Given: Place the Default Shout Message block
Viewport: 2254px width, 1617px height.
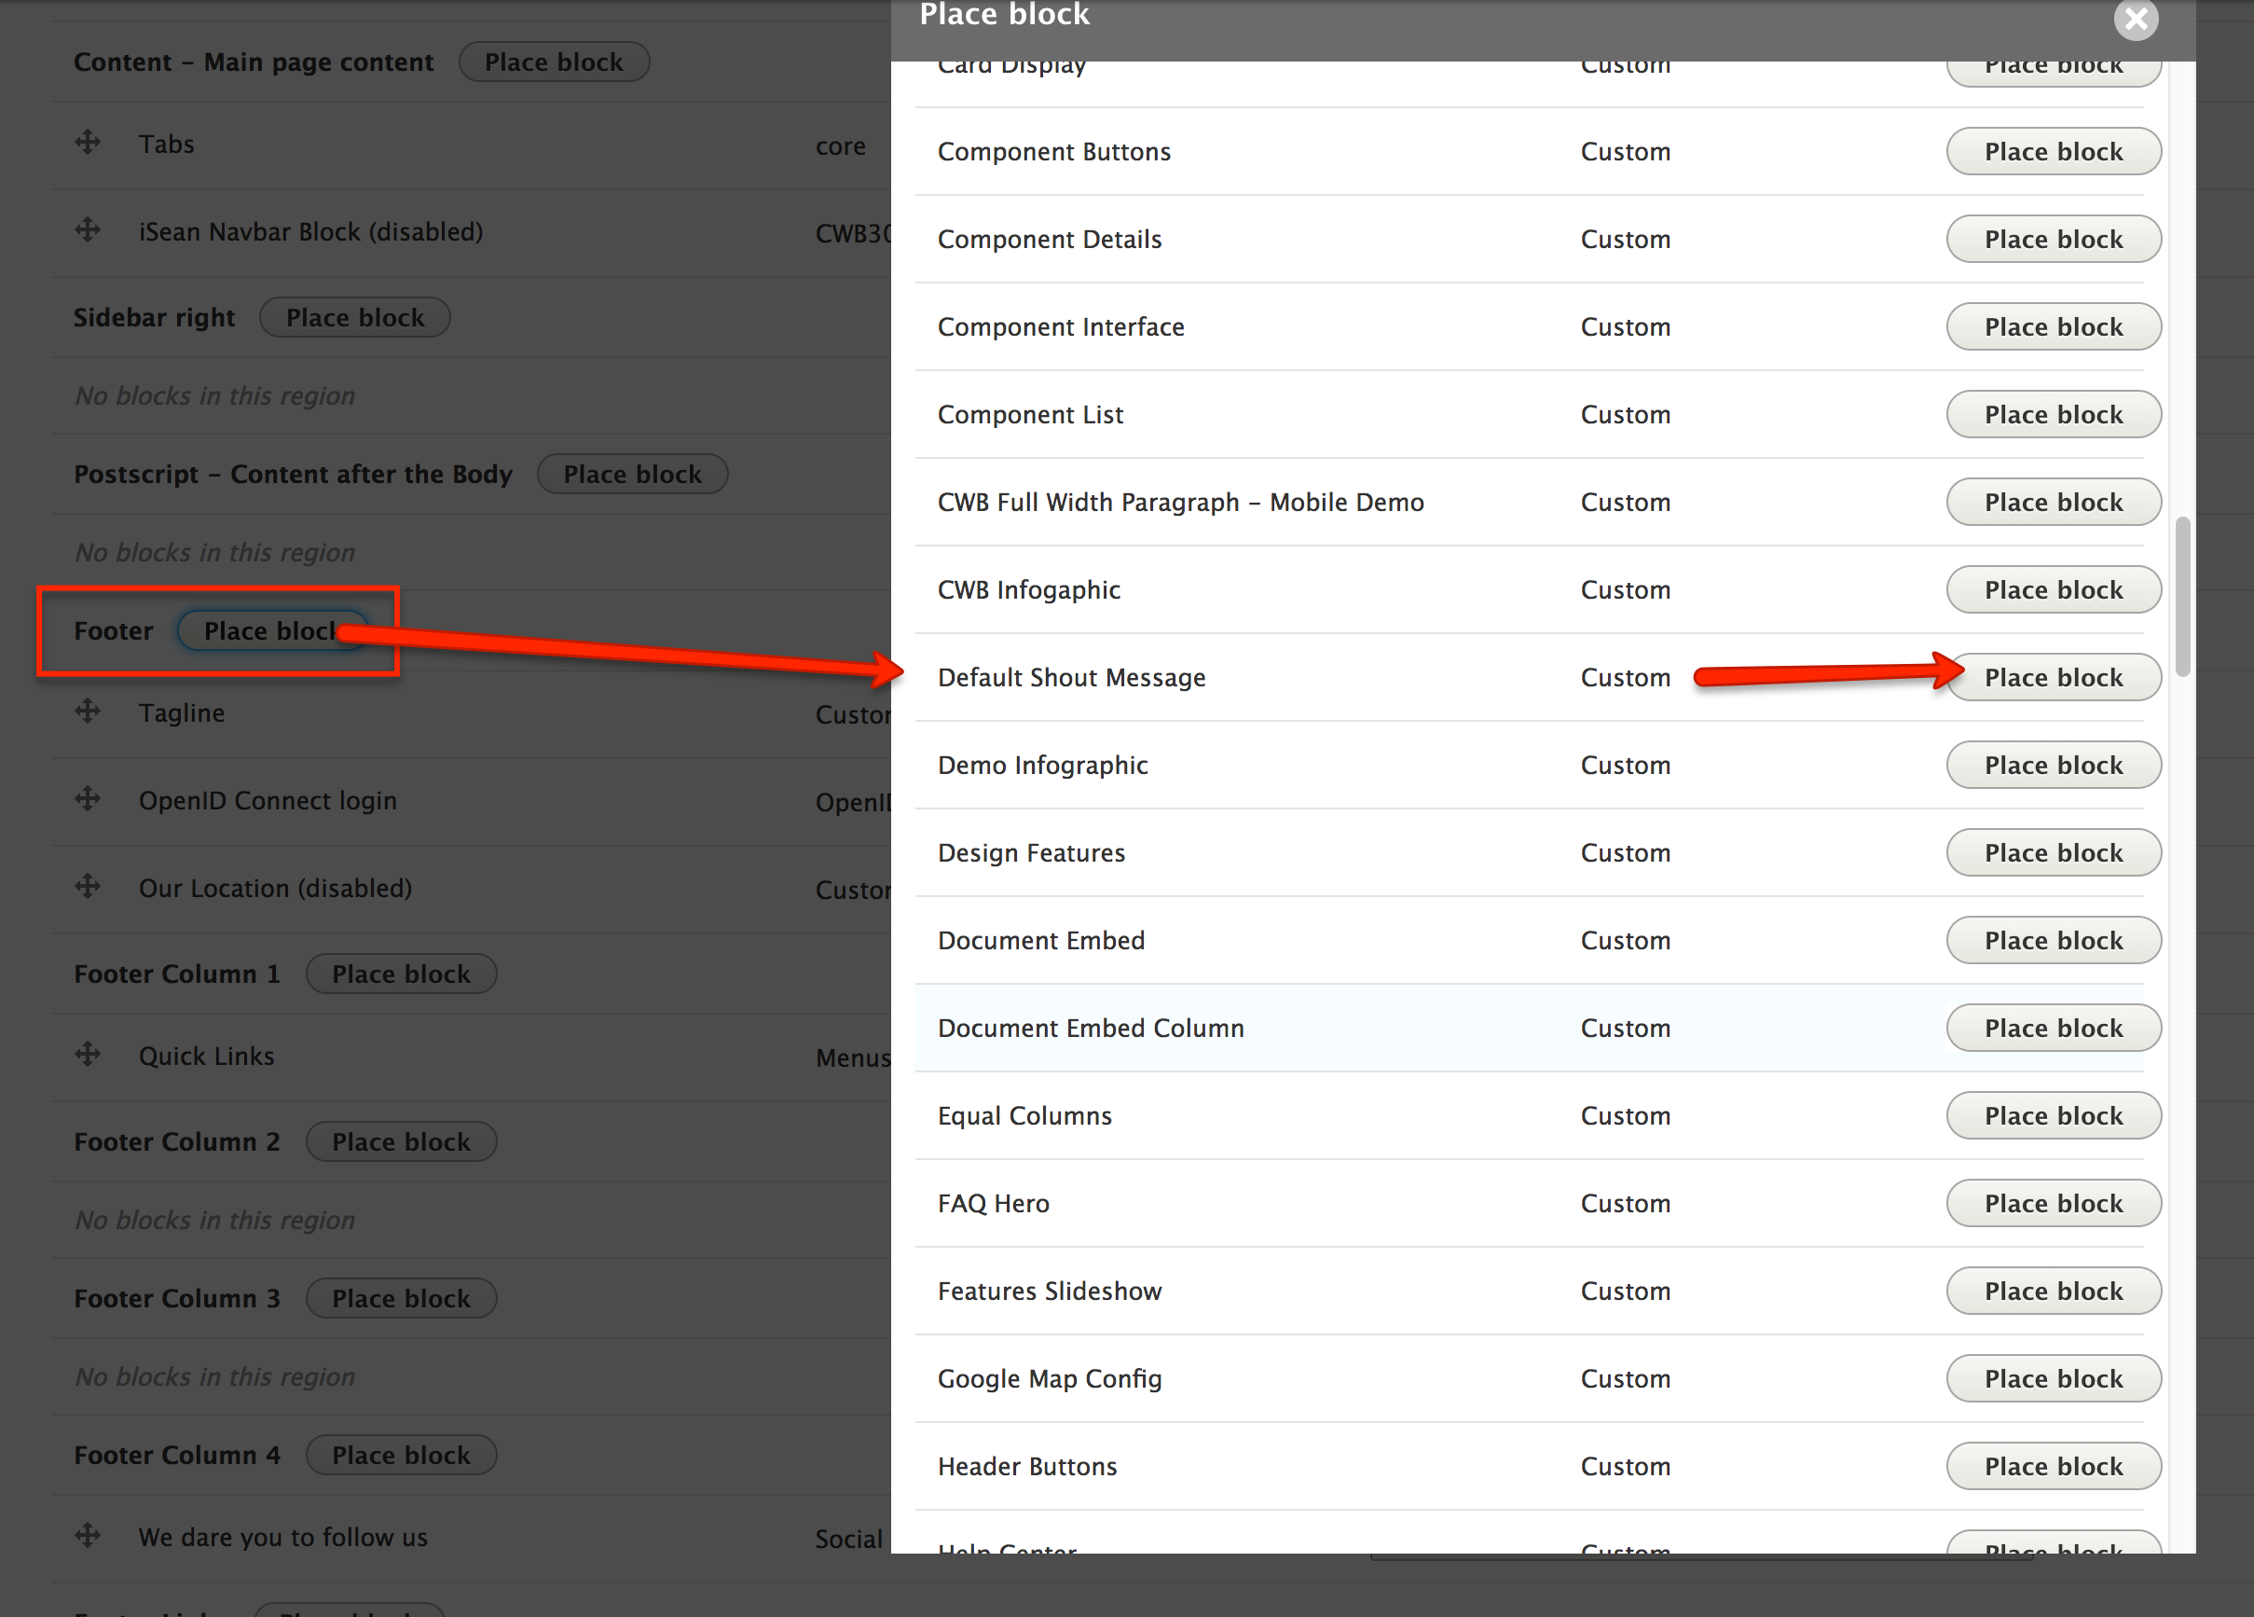Looking at the screenshot, I should tap(2054, 677).
